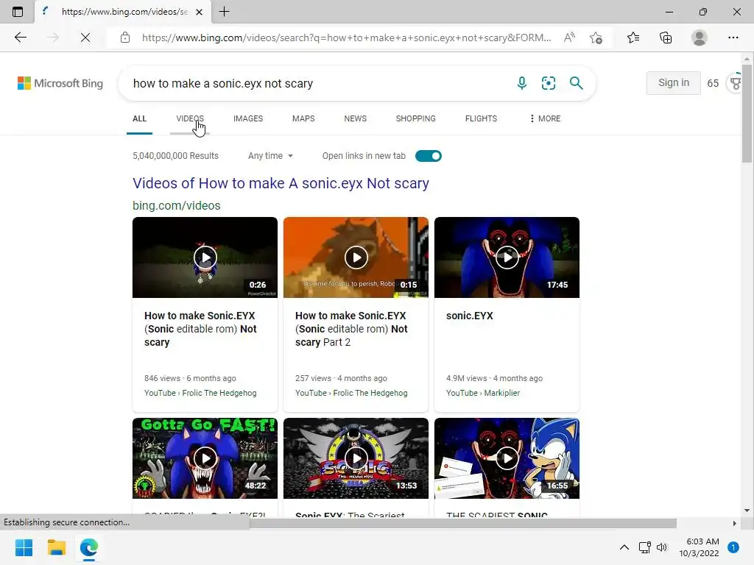This screenshot has height=565, width=754.
Task: Switch to the MAPS tab
Action: pos(303,118)
